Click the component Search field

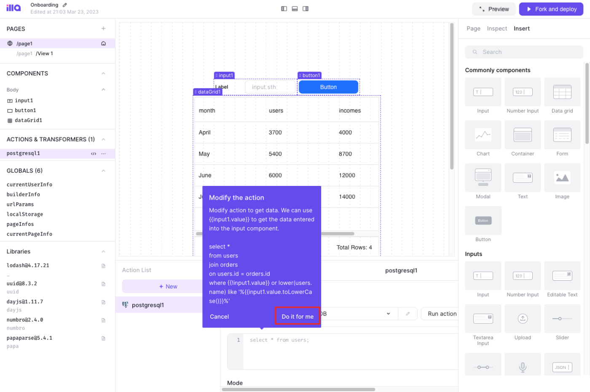coord(524,52)
